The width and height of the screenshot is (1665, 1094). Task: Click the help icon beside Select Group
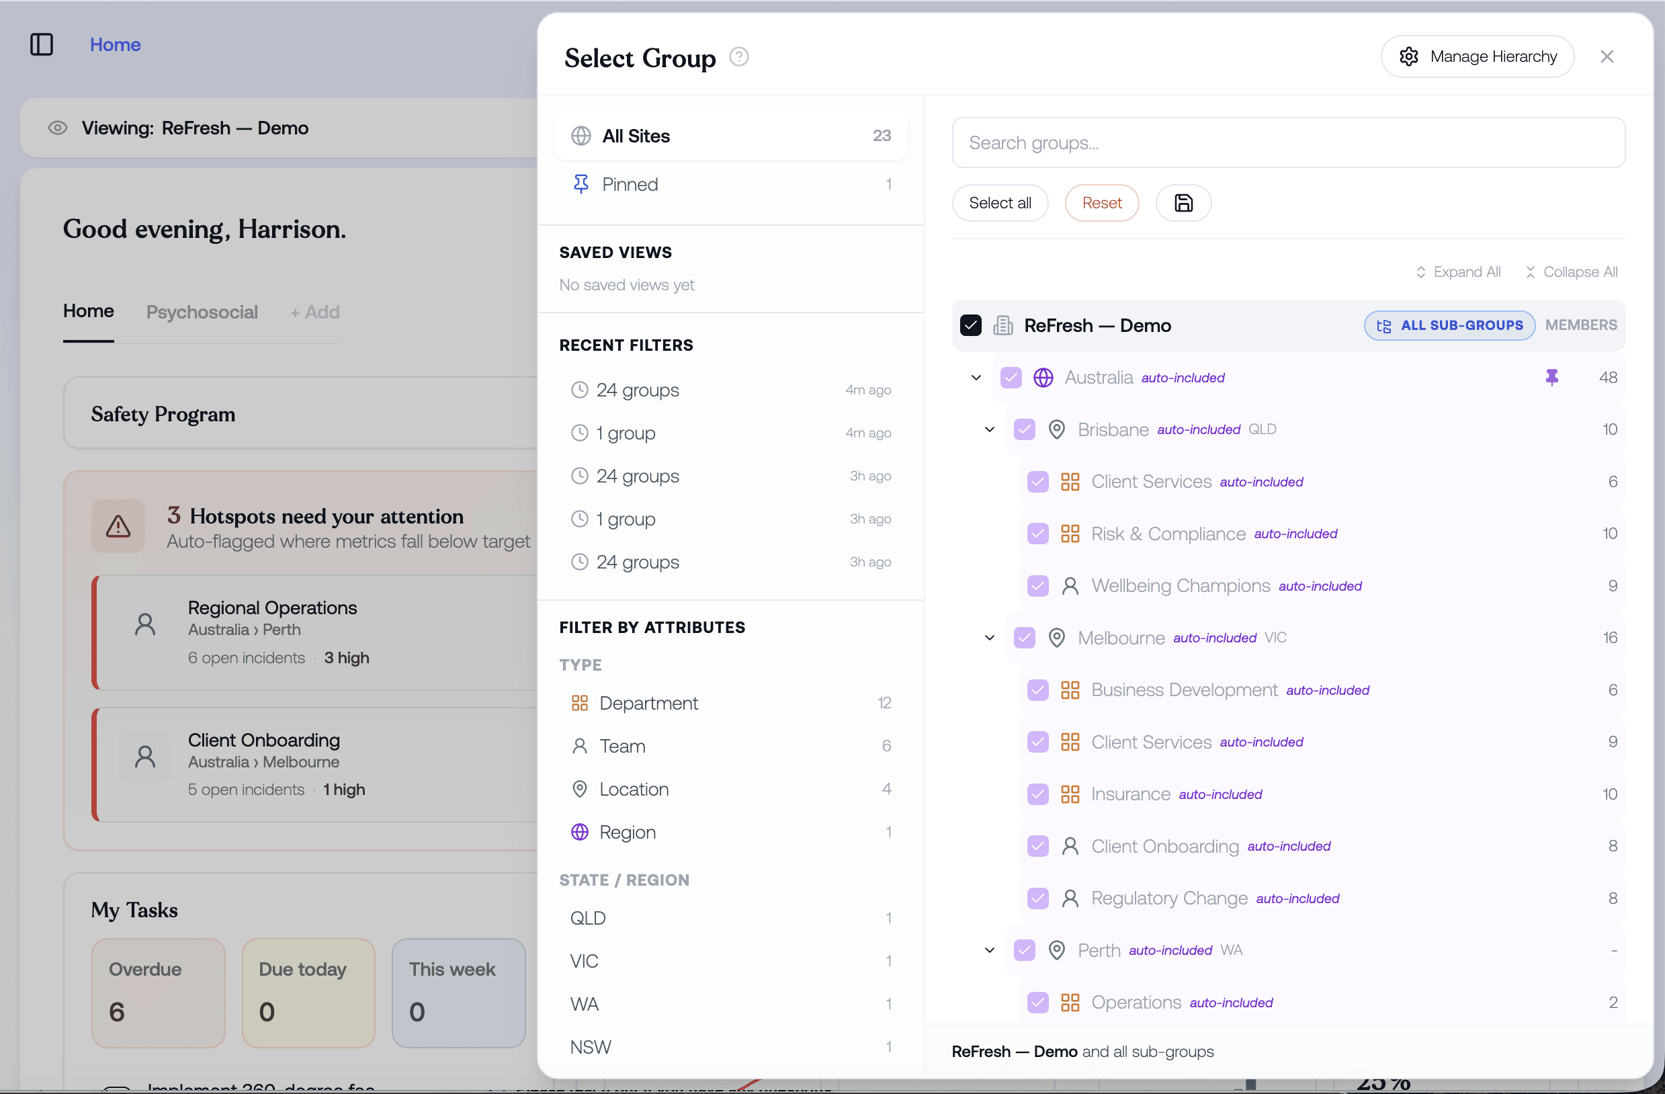click(x=738, y=56)
